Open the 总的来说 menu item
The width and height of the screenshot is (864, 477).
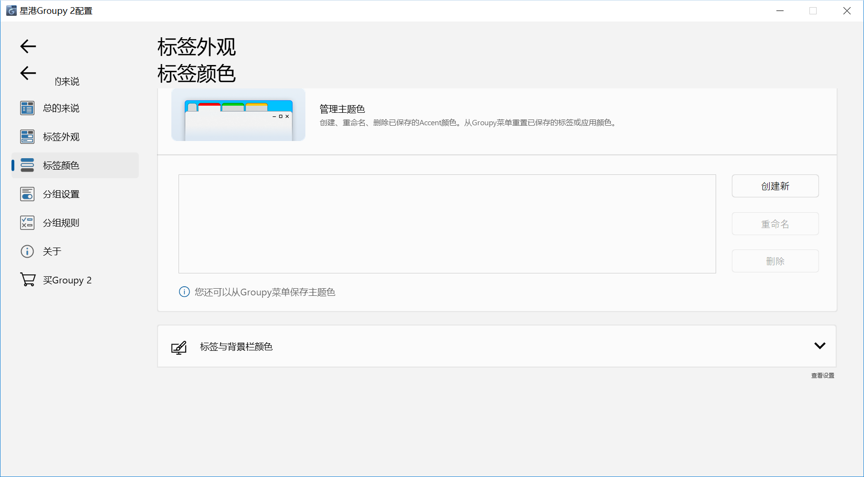coord(75,108)
